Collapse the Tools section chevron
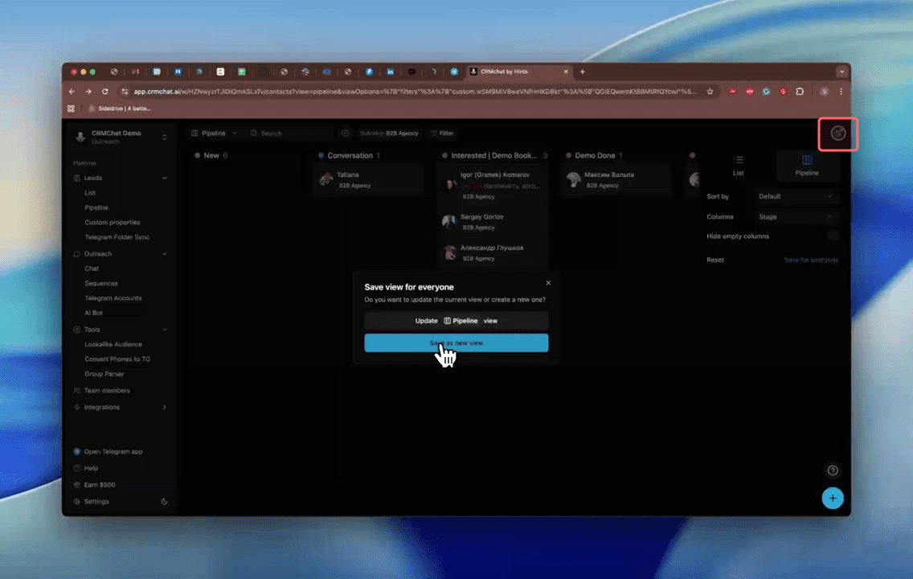This screenshot has width=913, height=579. pyautogui.click(x=164, y=330)
